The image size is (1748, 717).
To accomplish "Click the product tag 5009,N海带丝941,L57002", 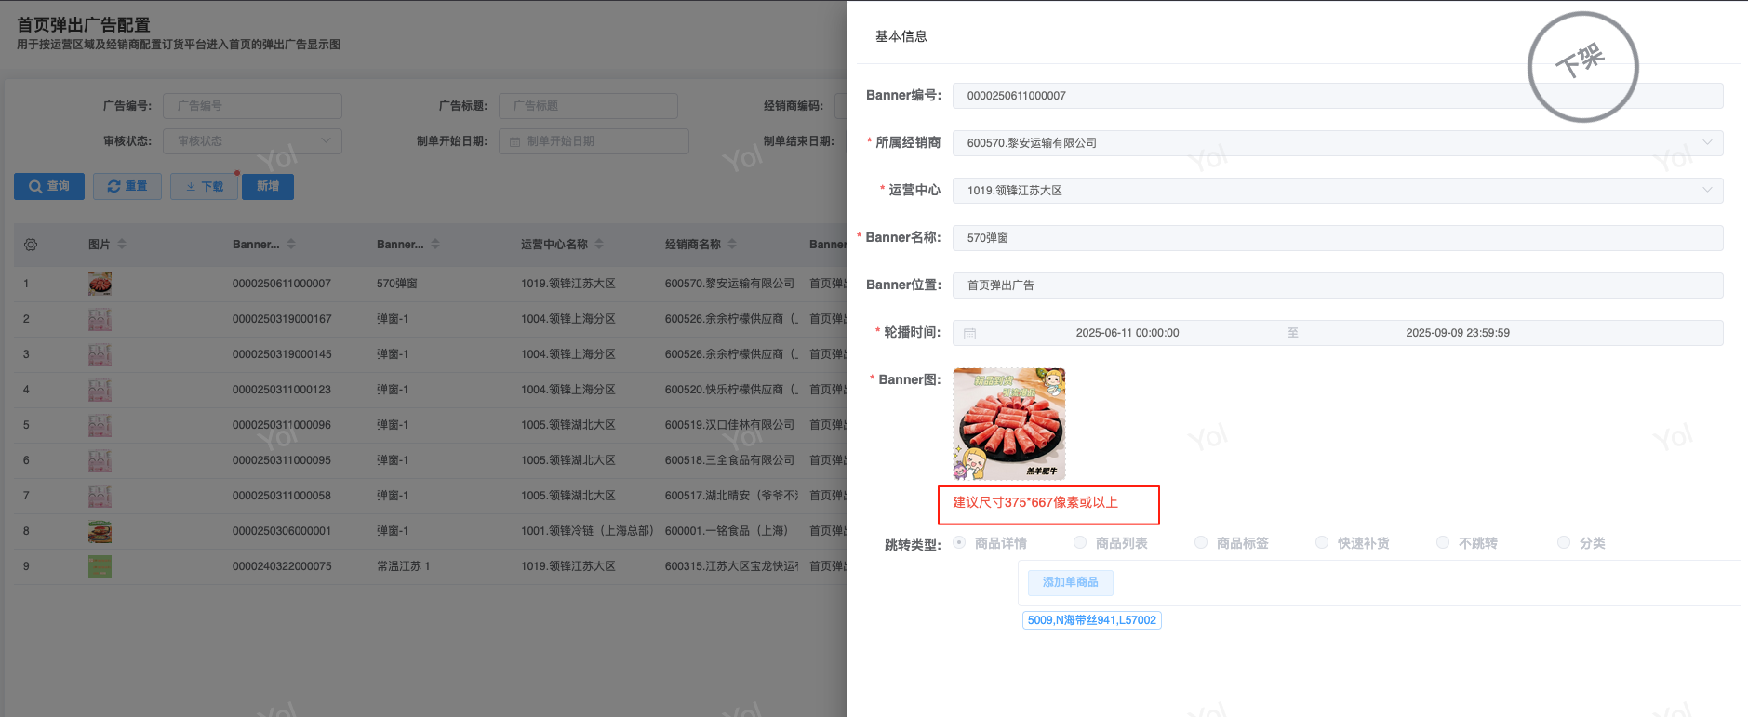I will pyautogui.click(x=1092, y=620).
